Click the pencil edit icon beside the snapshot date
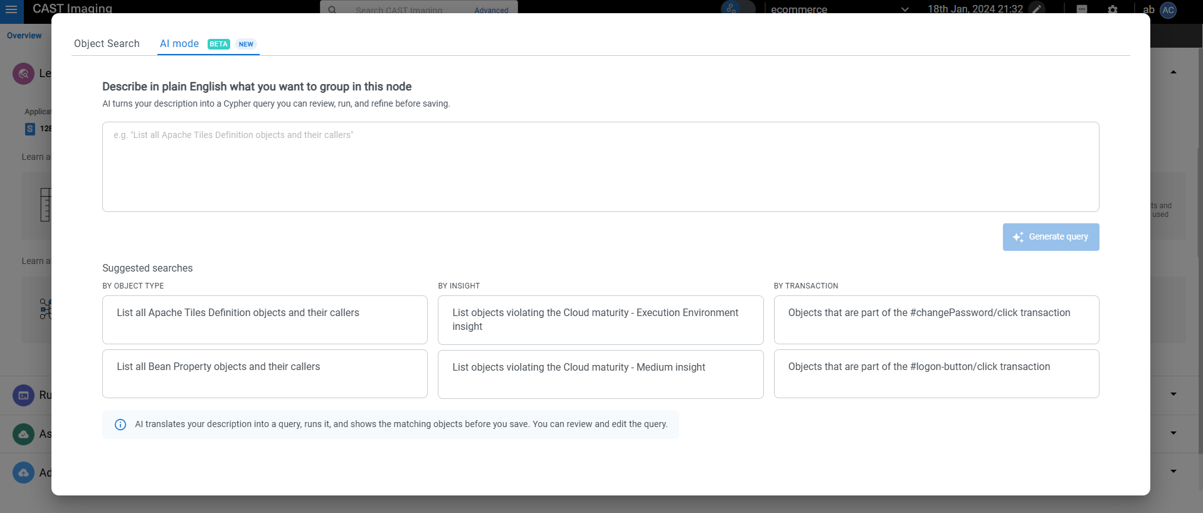The width and height of the screenshot is (1203, 513). [1037, 9]
